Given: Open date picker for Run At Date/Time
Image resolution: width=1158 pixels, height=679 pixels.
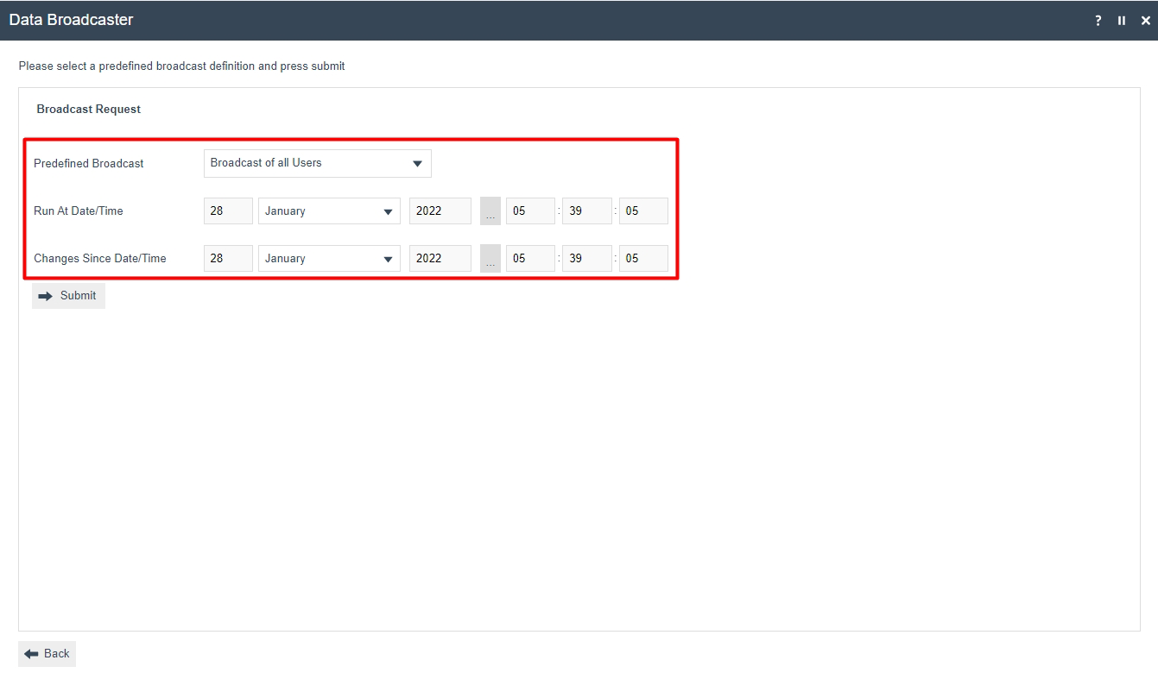Looking at the screenshot, I should click(490, 211).
